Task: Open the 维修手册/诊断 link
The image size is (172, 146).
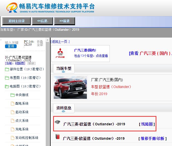Action: click(152, 138)
